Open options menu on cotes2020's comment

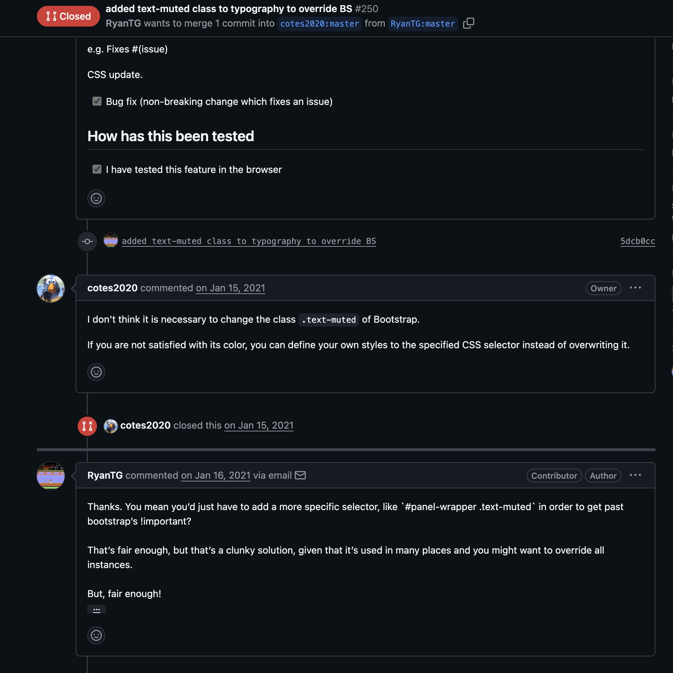tap(635, 288)
